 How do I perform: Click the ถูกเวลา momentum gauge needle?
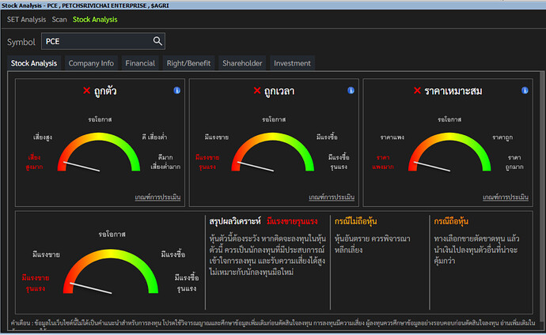[x=256, y=167]
